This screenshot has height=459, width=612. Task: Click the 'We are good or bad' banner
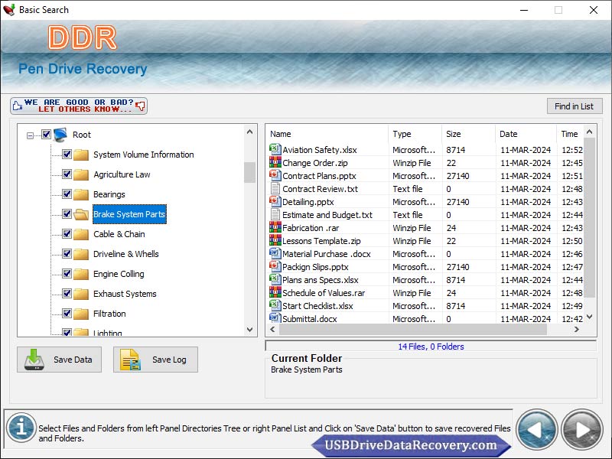click(79, 106)
